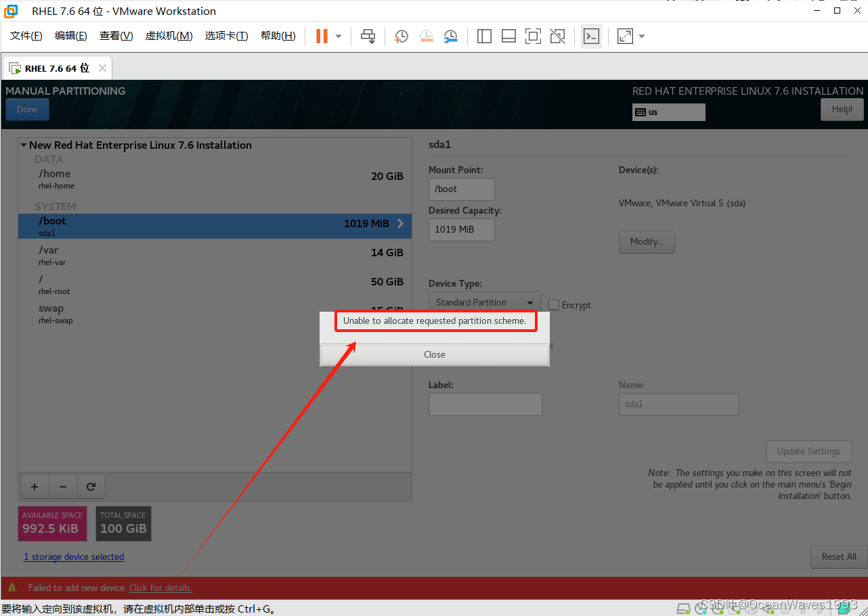Click the minus remove mount point button
Viewport: 868px width, 616px height.
(63, 486)
